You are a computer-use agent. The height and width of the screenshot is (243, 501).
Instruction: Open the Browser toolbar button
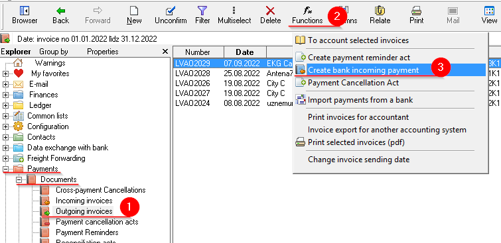pyautogui.click(x=25, y=15)
